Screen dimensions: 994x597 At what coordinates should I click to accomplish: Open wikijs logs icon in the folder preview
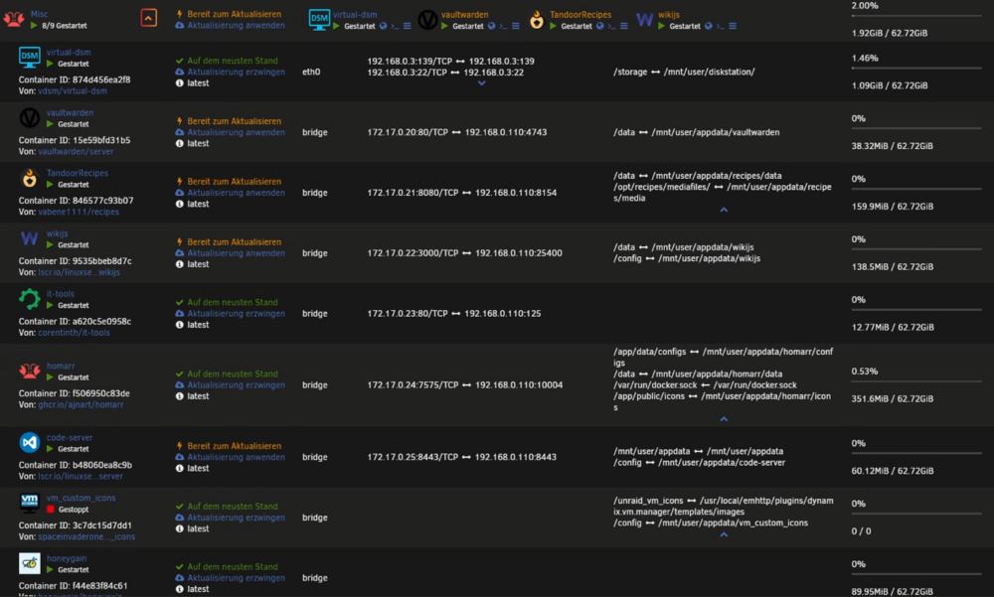(733, 26)
